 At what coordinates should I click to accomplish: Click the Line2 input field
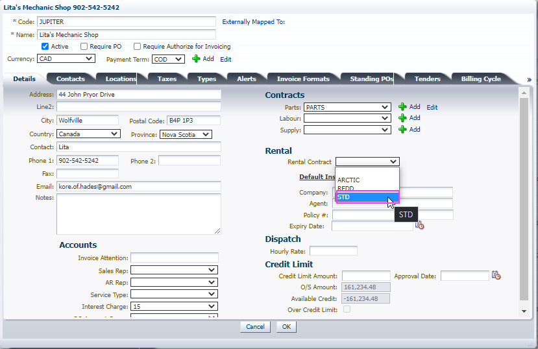coord(139,106)
